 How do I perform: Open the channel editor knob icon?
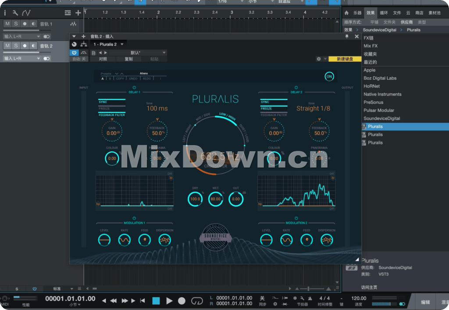74,44
